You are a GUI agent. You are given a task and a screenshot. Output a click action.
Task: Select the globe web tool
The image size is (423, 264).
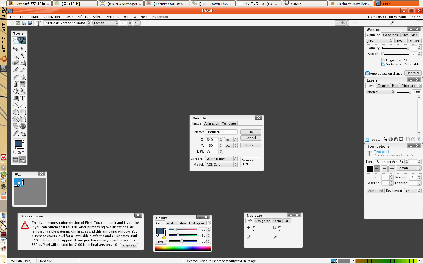(x=23, y=126)
